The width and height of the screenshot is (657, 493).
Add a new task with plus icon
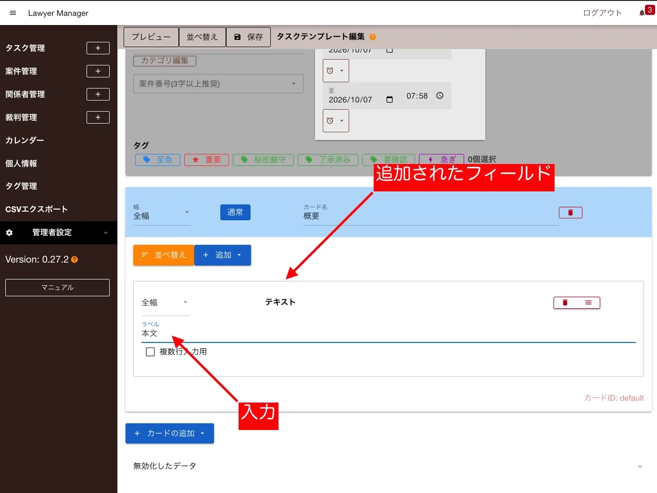point(98,48)
